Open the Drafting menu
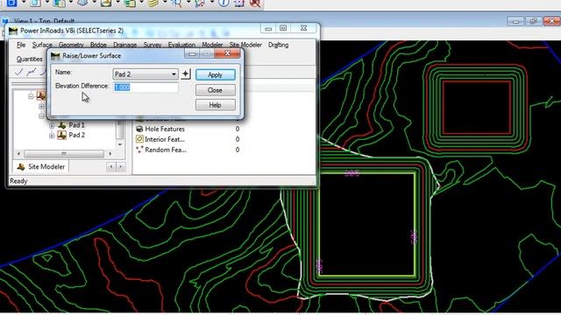The height and width of the screenshot is (315, 561). click(x=279, y=45)
